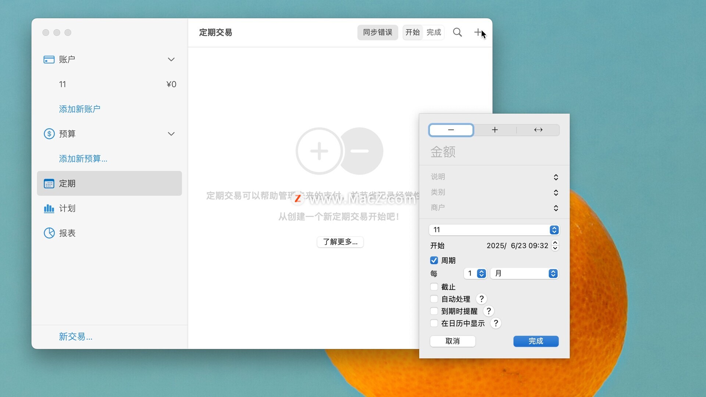Click the 账户 section header label

point(67,60)
